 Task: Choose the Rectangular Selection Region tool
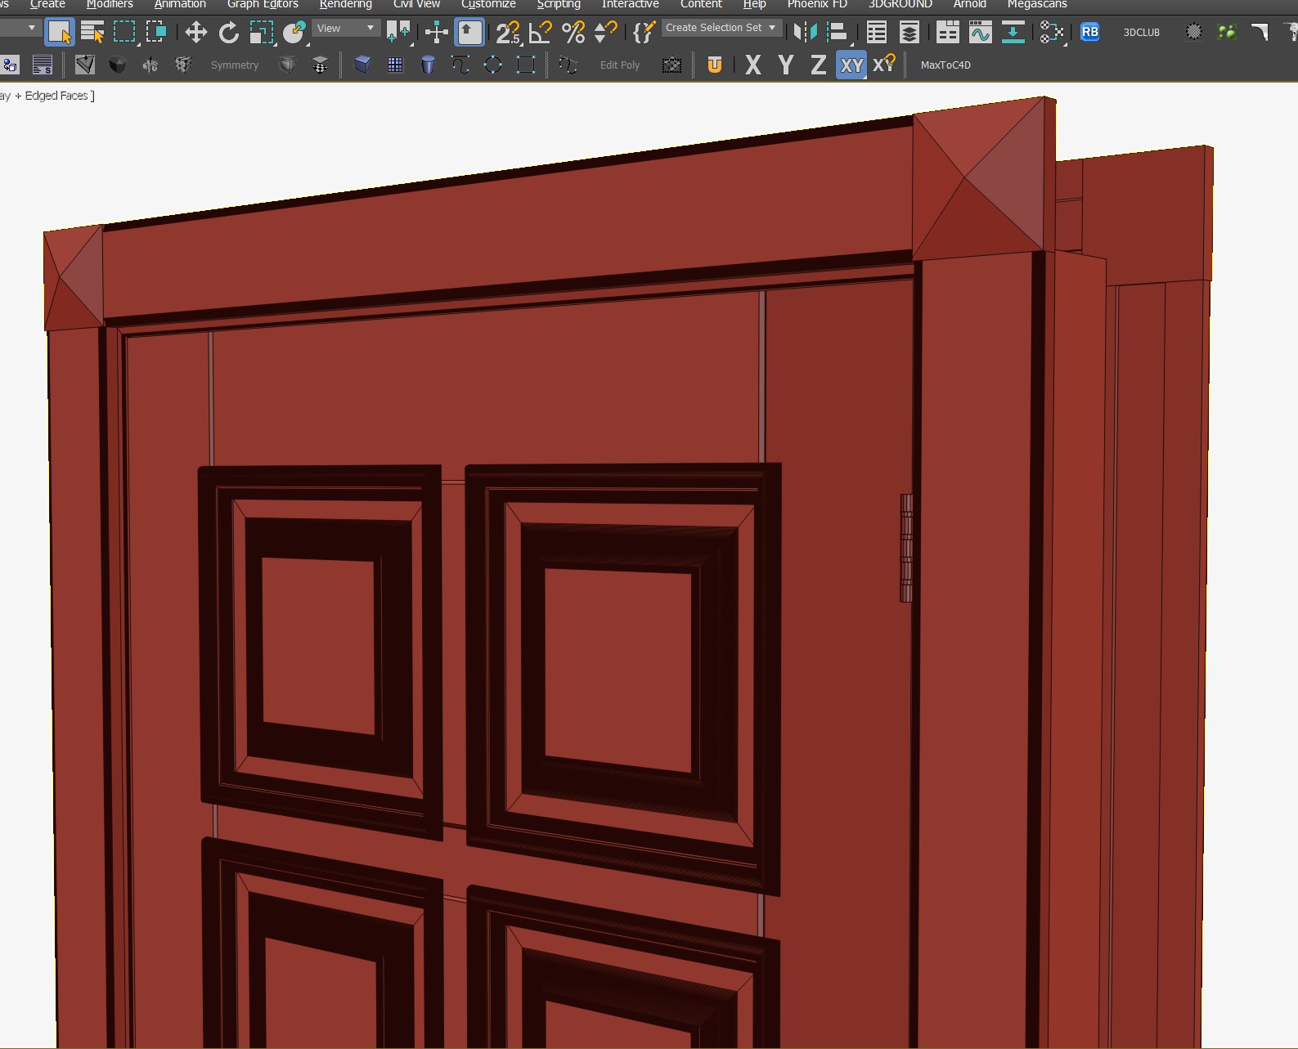coord(124,33)
